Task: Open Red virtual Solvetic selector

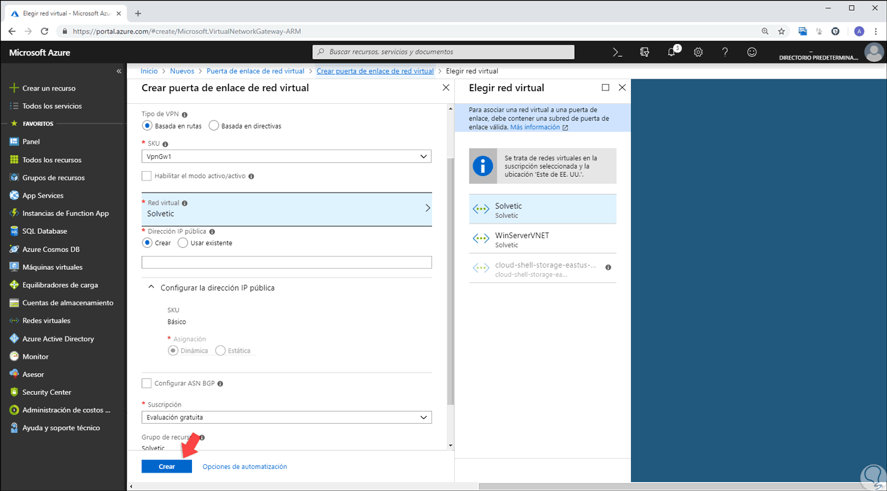Action: 286,209
